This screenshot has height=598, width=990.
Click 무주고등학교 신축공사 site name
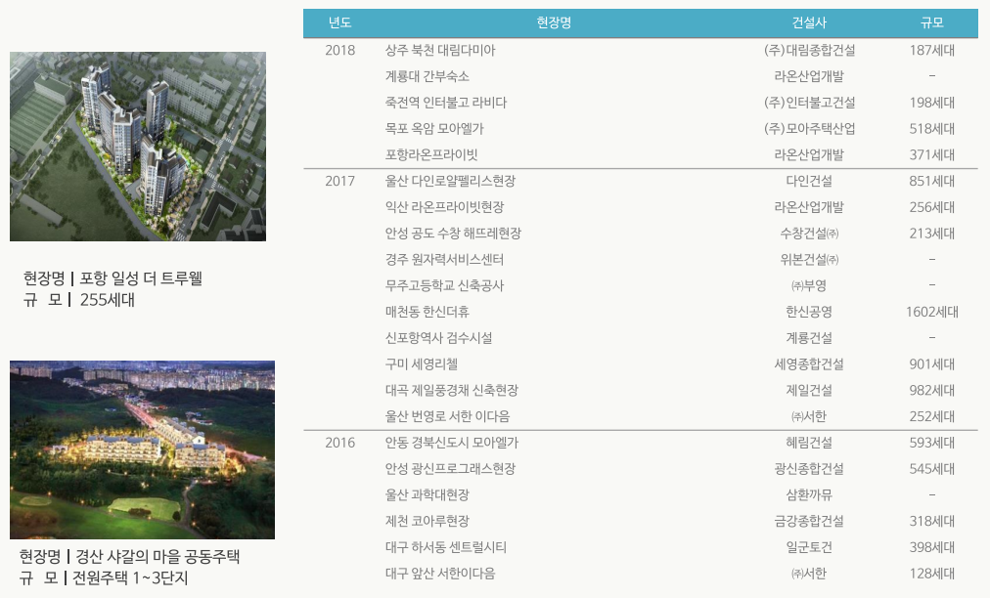(444, 285)
